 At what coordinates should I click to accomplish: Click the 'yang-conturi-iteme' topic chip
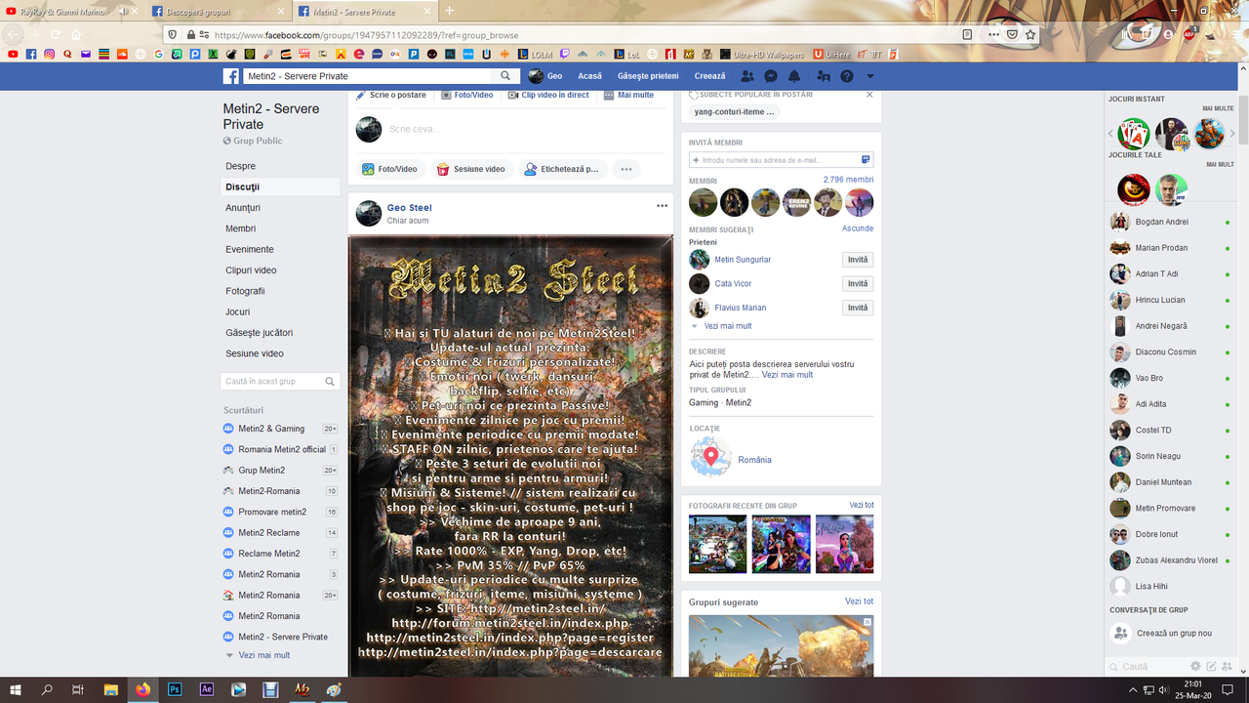coord(734,112)
